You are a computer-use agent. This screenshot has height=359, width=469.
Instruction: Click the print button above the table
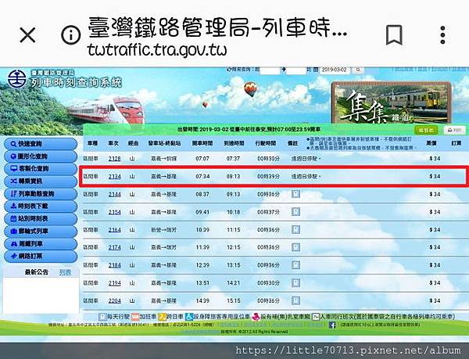454,130
